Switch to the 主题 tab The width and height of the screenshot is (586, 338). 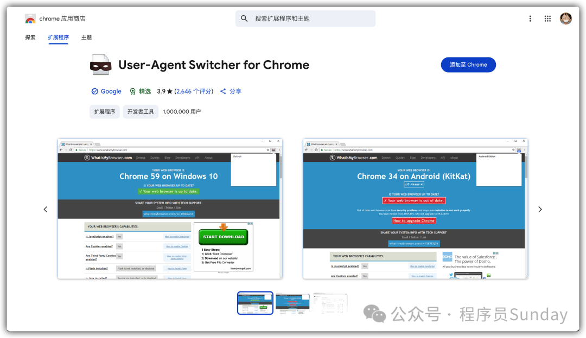tap(86, 37)
